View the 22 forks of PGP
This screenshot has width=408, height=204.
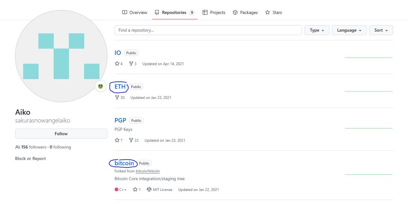(x=134, y=140)
